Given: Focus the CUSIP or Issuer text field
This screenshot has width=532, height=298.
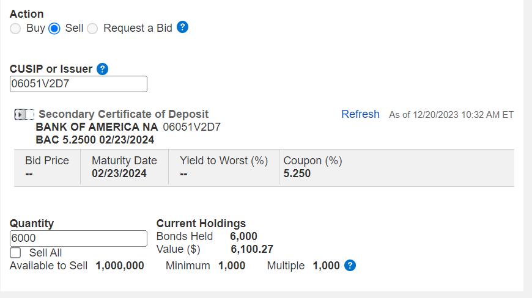Looking at the screenshot, I should tap(78, 84).
